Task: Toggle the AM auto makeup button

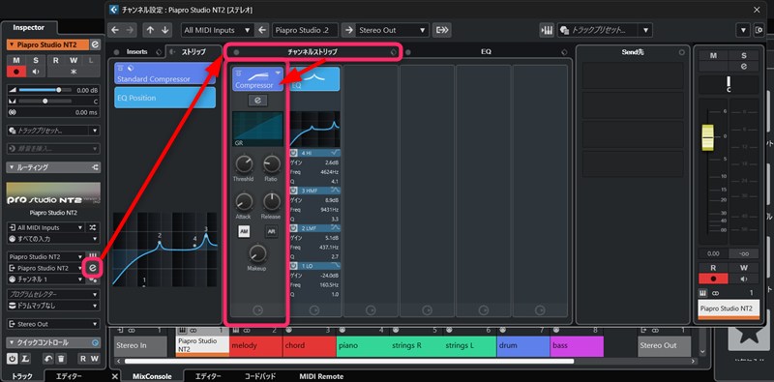Action: tap(244, 231)
